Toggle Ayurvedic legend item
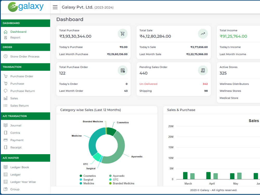 (x=117, y=176)
